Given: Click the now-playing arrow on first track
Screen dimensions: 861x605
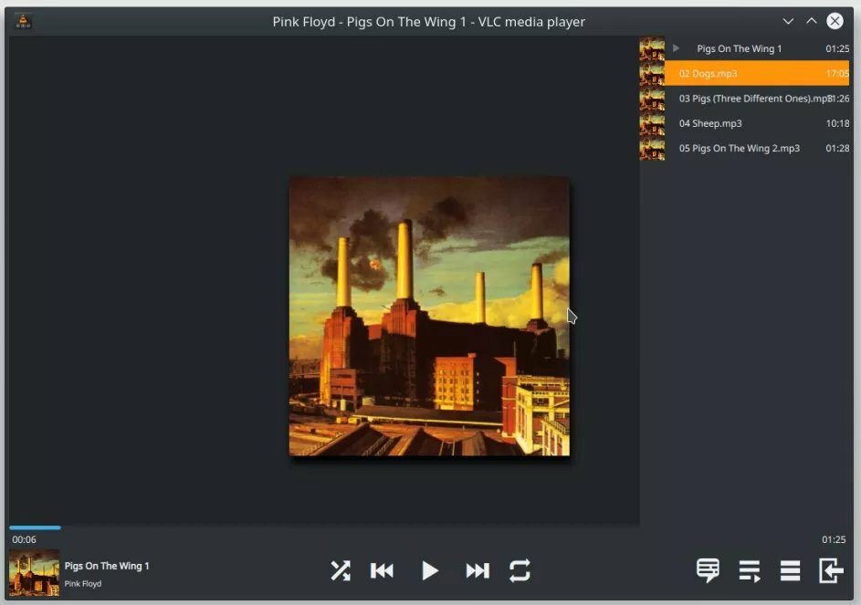Looking at the screenshot, I should (677, 48).
